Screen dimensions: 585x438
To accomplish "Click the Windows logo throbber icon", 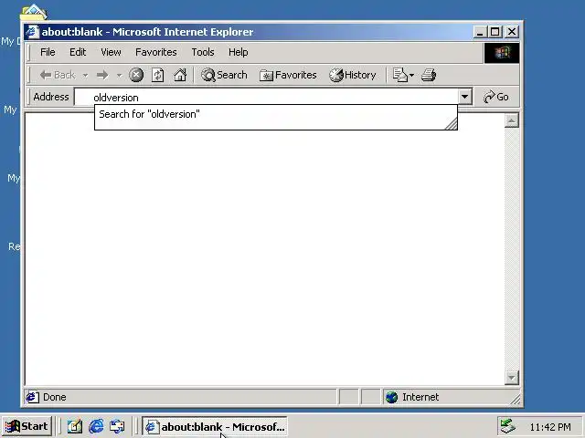I will pyautogui.click(x=502, y=53).
